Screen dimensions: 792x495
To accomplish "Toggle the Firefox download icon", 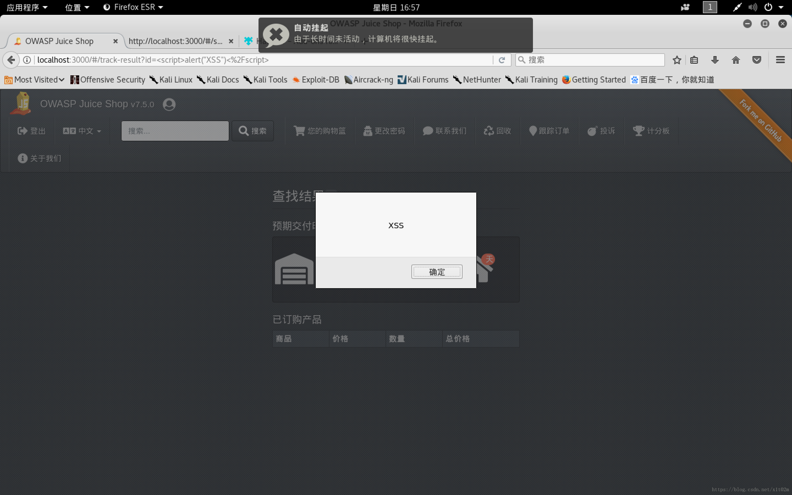I will click(x=715, y=60).
